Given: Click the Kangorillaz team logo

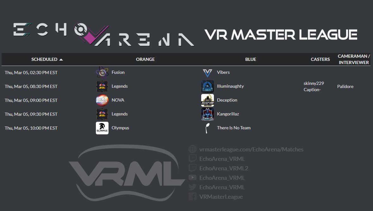Looking at the screenshot, I should pyautogui.click(x=208, y=114).
